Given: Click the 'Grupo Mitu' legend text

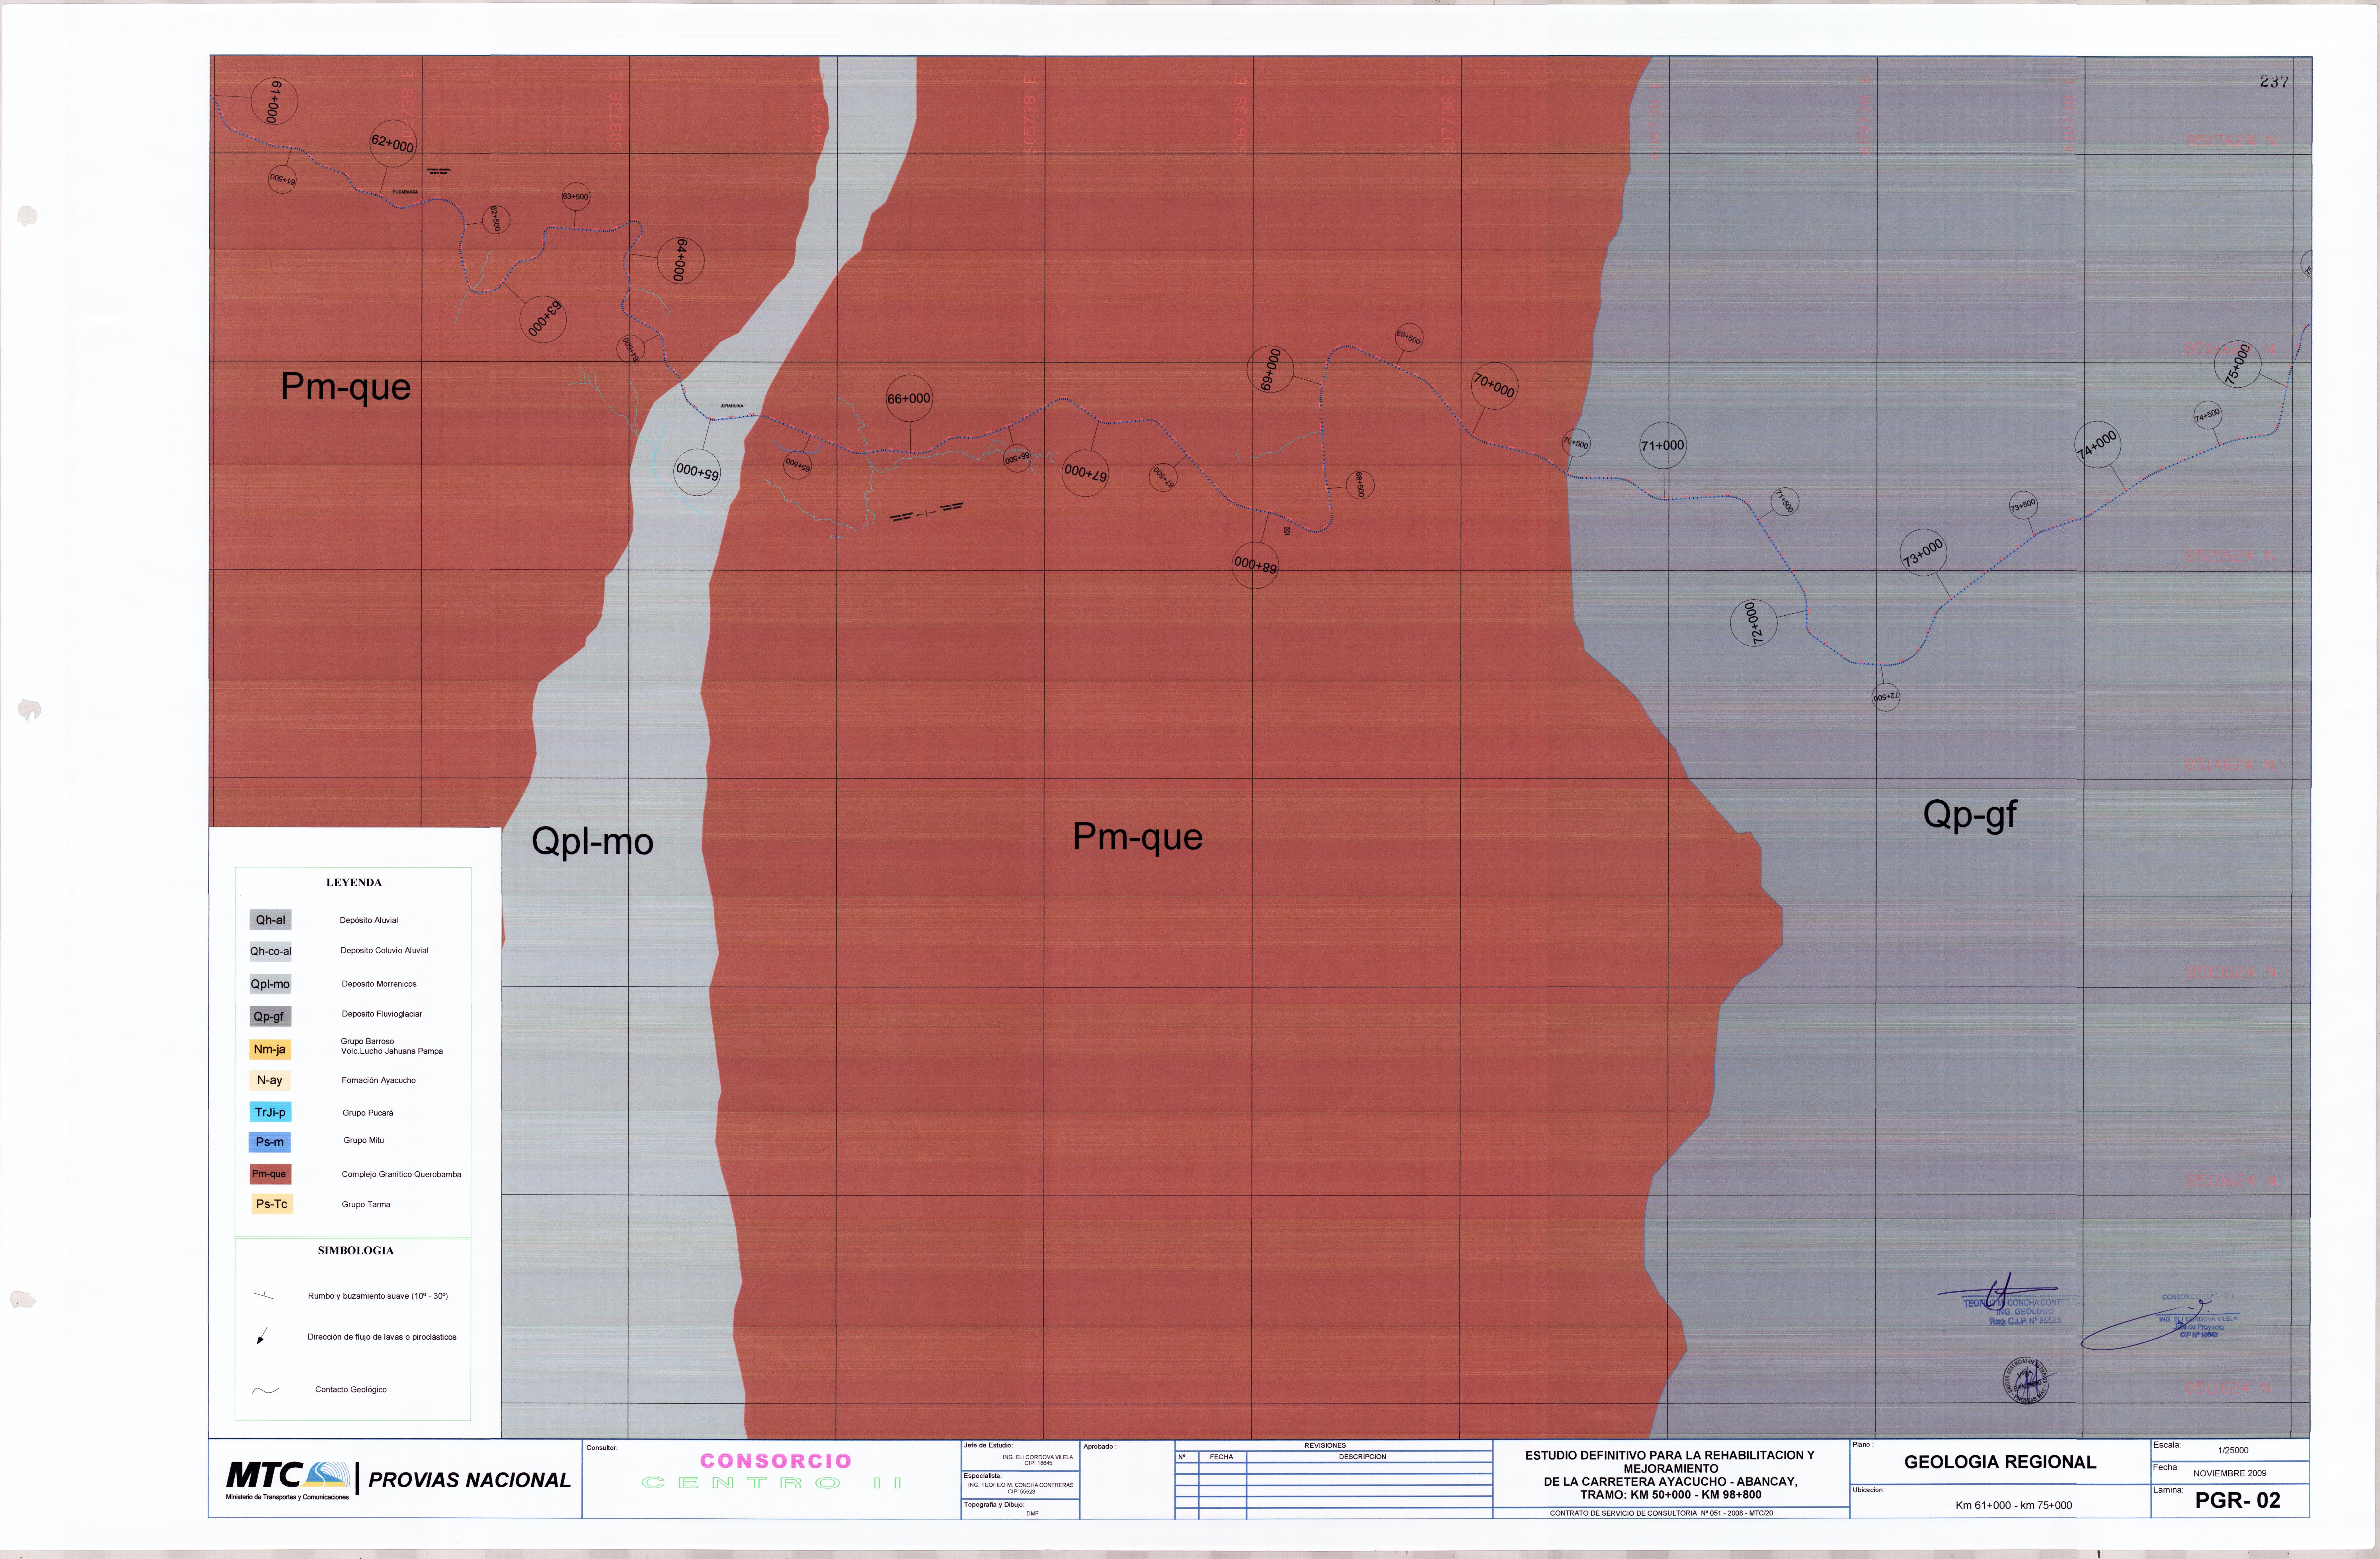Looking at the screenshot, I should (x=364, y=1140).
